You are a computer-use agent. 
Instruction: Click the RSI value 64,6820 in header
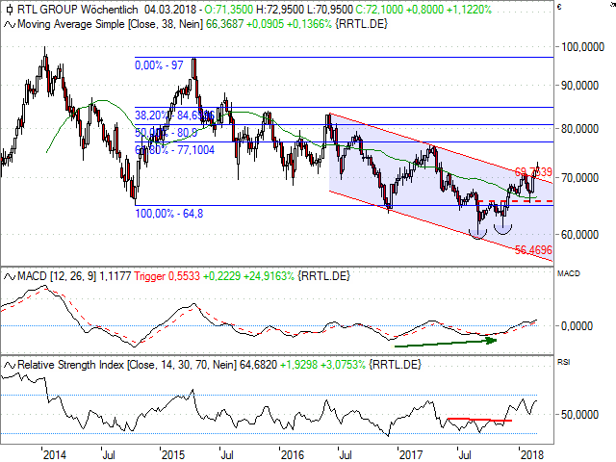click(258, 365)
